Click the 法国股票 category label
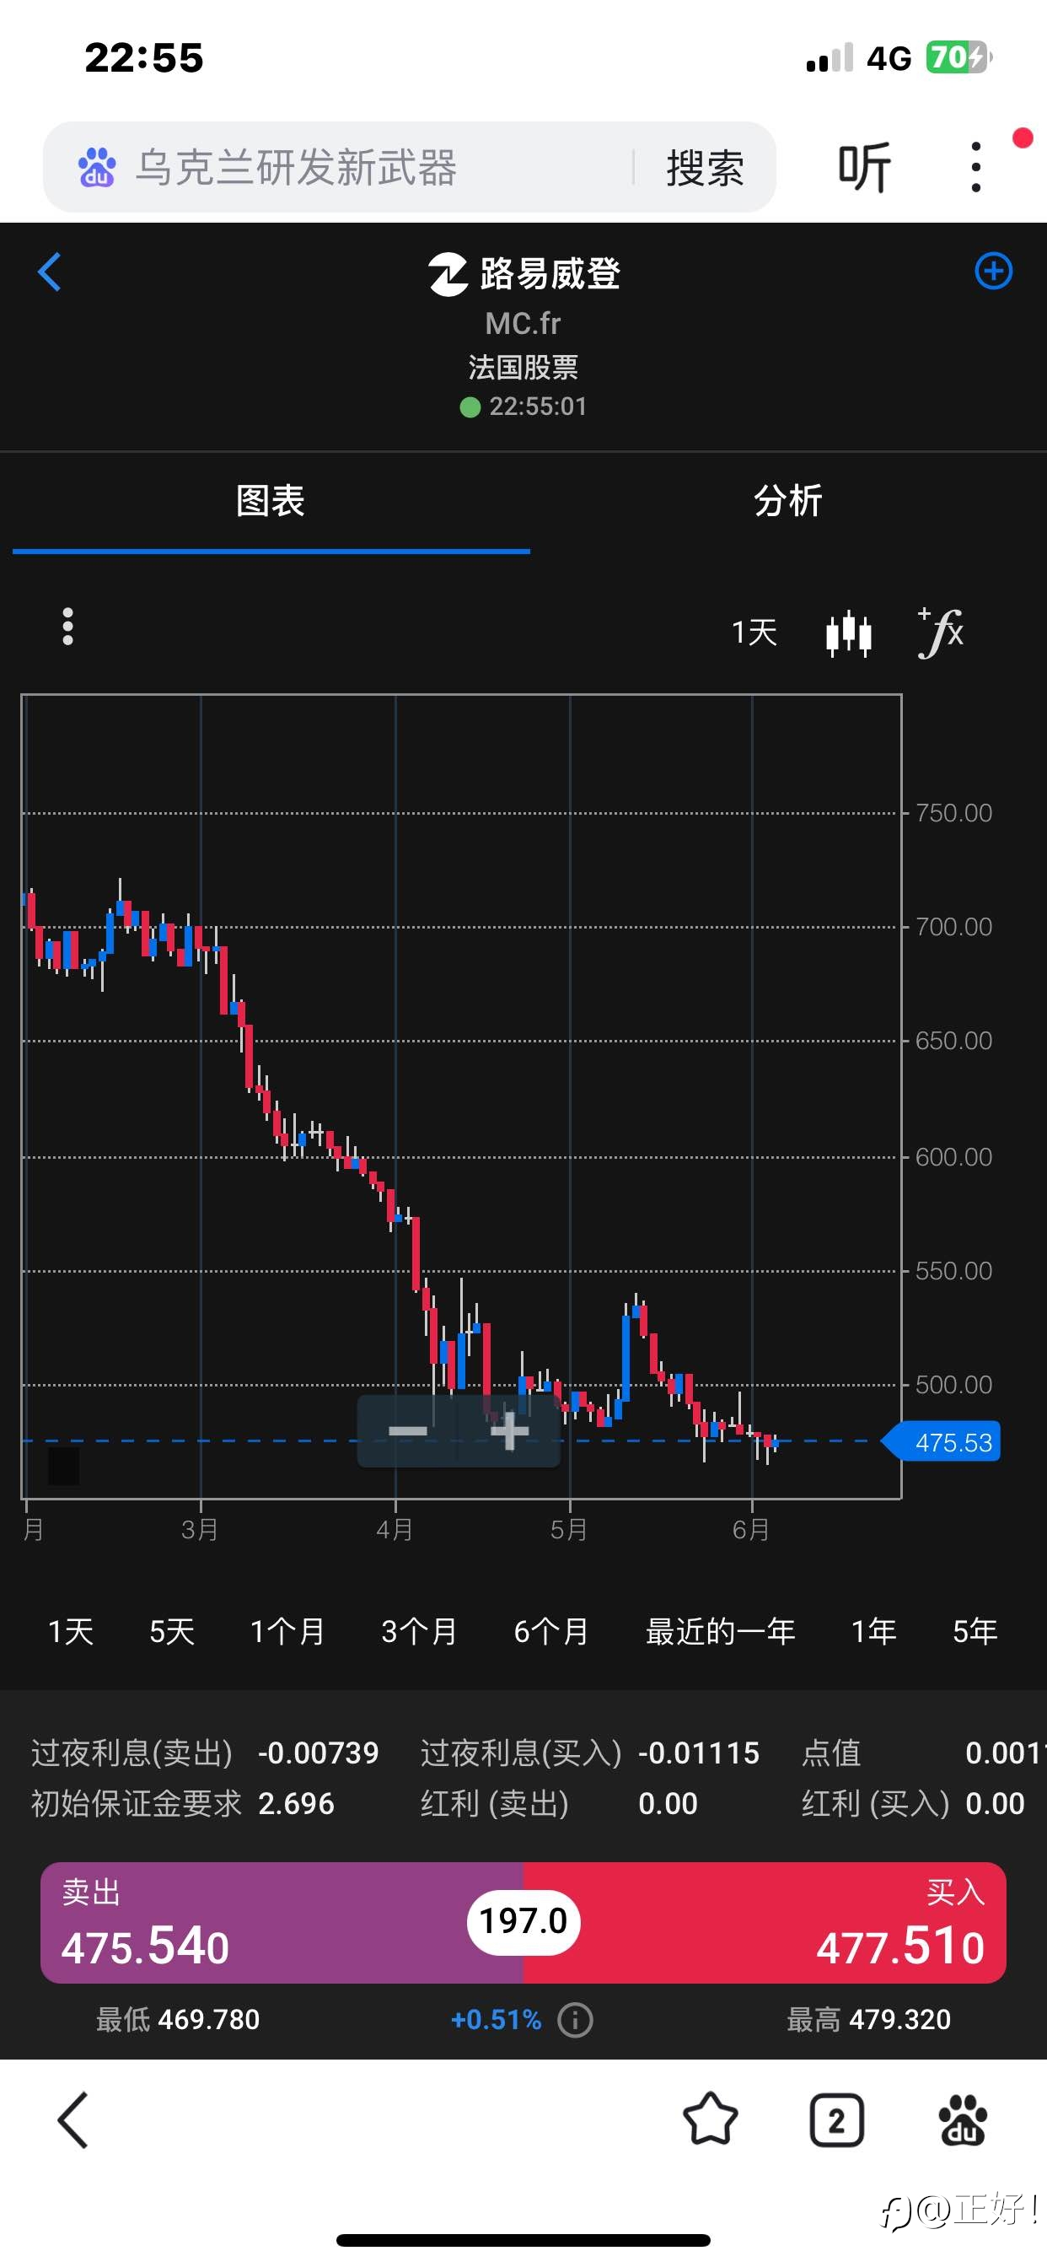The image size is (1047, 2267). click(523, 367)
